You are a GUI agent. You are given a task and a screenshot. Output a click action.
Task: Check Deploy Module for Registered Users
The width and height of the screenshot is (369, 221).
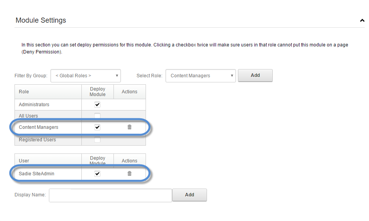[97, 140]
